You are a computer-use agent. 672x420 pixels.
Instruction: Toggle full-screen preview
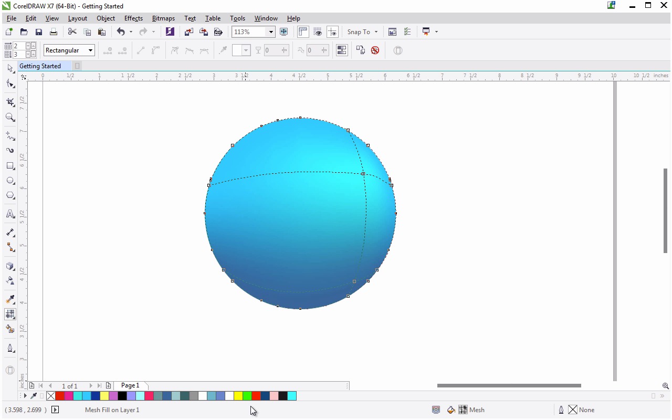tap(283, 32)
